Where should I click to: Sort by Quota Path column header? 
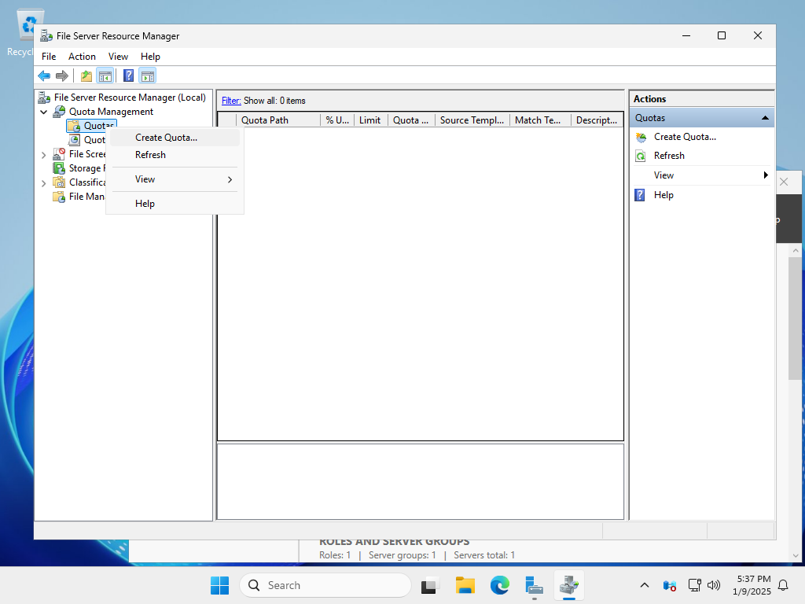(x=278, y=120)
